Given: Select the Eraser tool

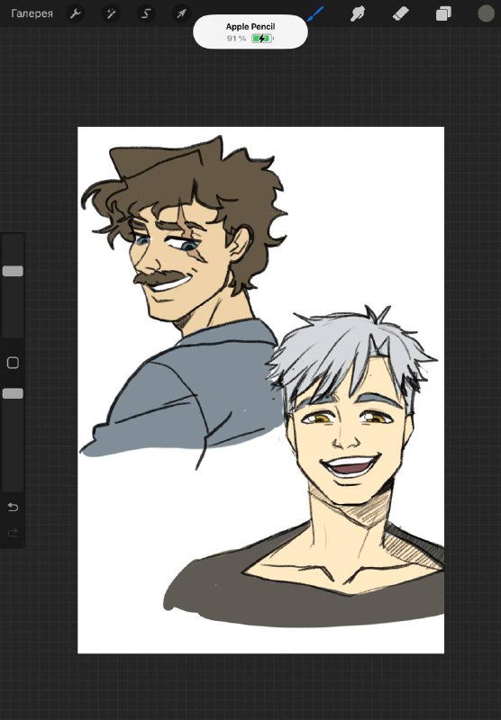Looking at the screenshot, I should coord(400,13).
